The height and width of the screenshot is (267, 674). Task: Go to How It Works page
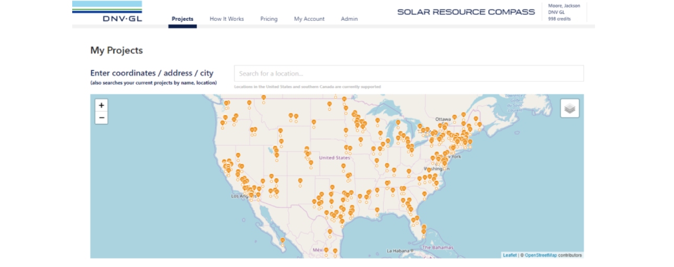pyautogui.click(x=227, y=19)
